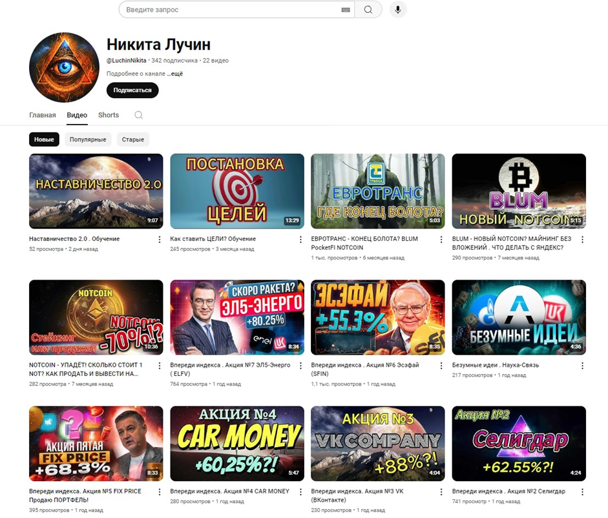Open the Никита Лучин channel avatar
608x518 pixels.
(64, 67)
